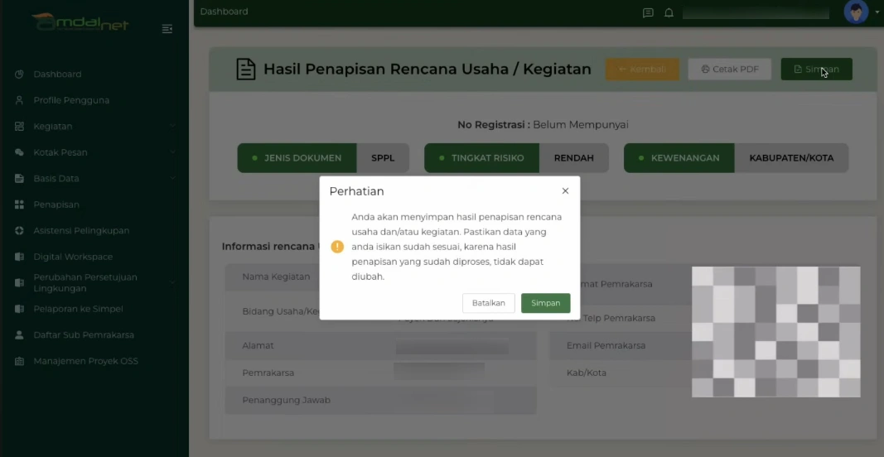The height and width of the screenshot is (457, 884).
Task: Click the Basis Data document icon
Action: point(19,179)
